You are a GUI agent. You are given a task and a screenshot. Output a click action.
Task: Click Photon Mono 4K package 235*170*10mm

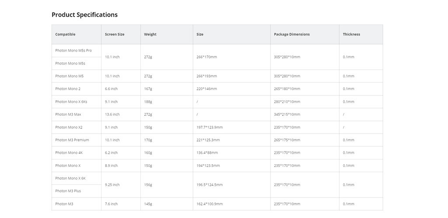(x=287, y=152)
